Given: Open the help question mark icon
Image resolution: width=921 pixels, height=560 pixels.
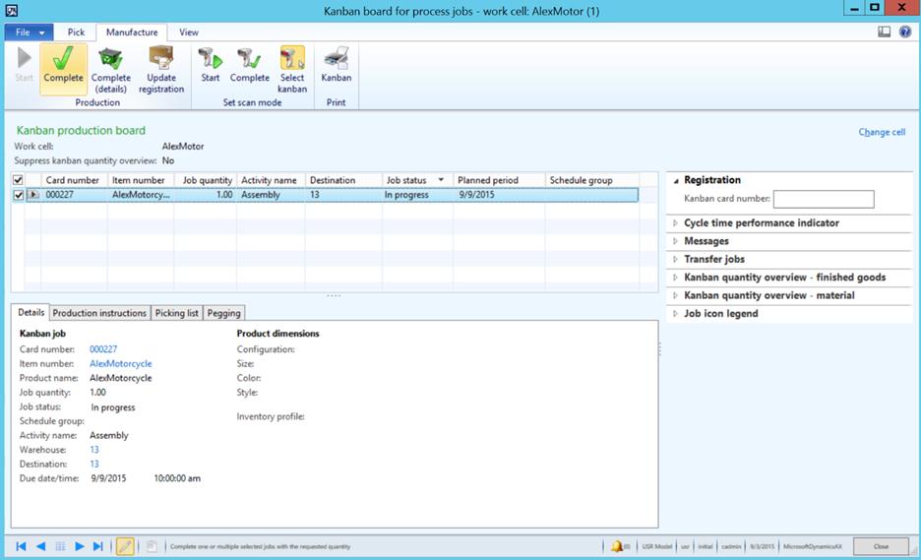Looking at the screenshot, I should pos(904,31).
